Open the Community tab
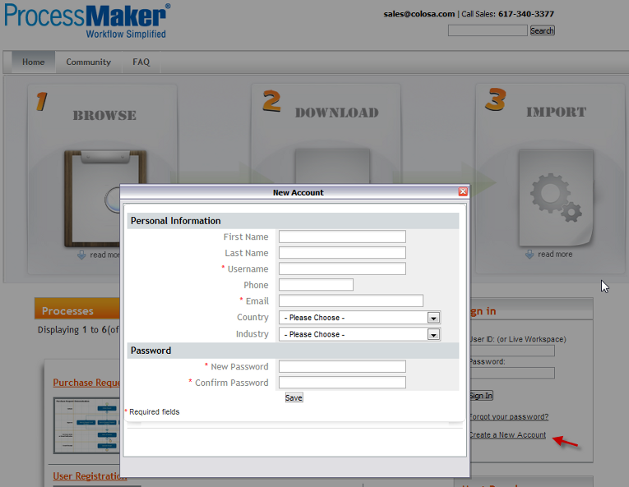 pyautogui.click(x=89, y=62)
